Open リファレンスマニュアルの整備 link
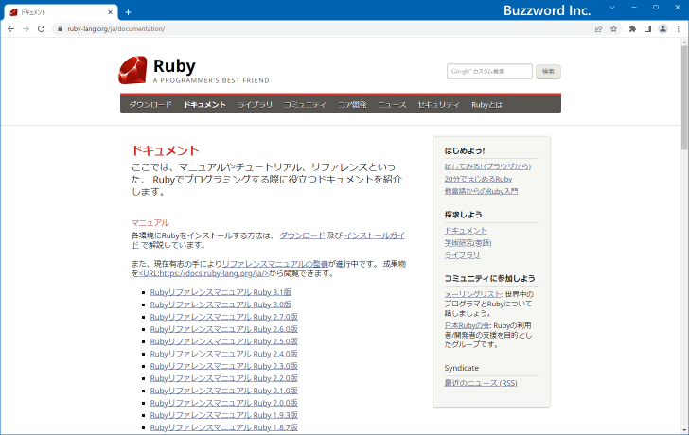This screenshot has width=689, height=435. (x=275, y=264)
